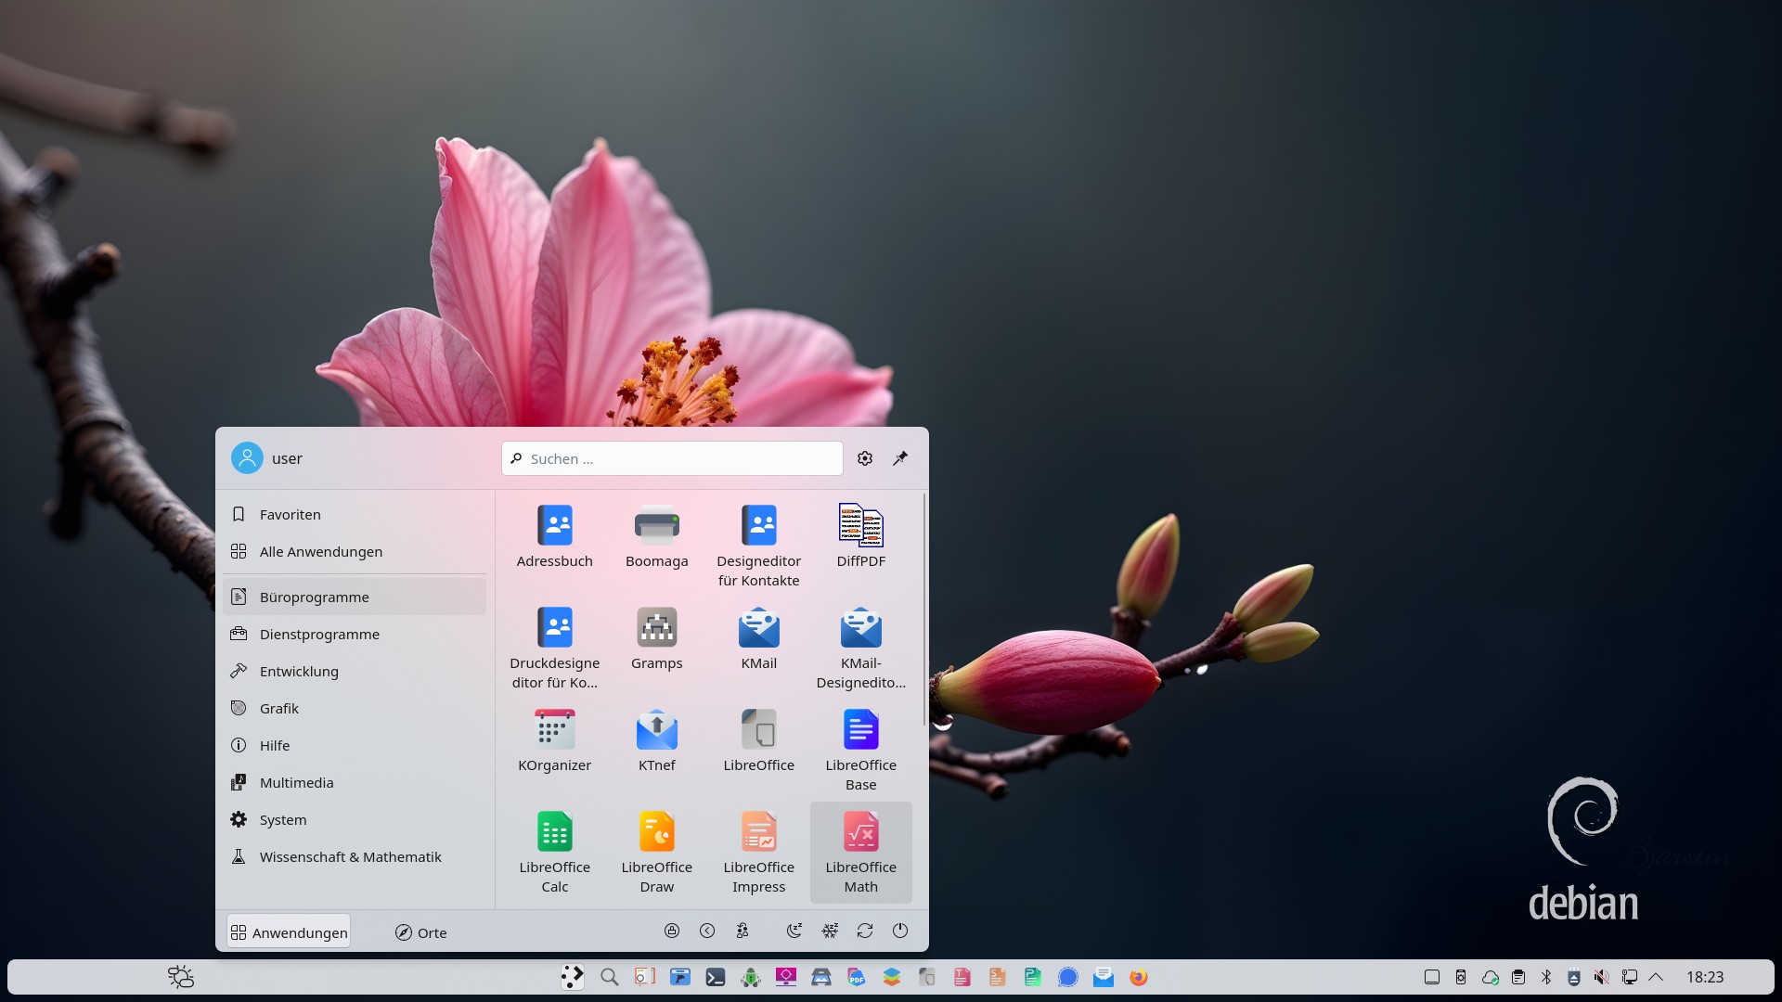Focus the Suchen search field

(672, 458)
